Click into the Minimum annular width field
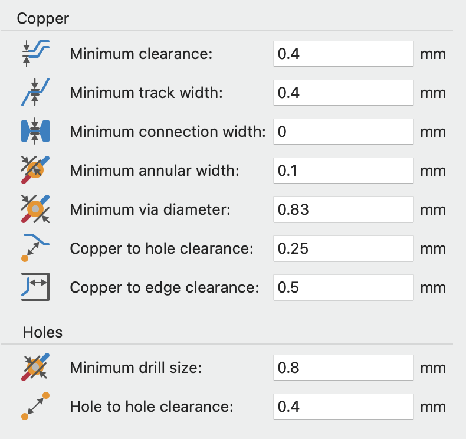The image size is (466, 439). 343,171
